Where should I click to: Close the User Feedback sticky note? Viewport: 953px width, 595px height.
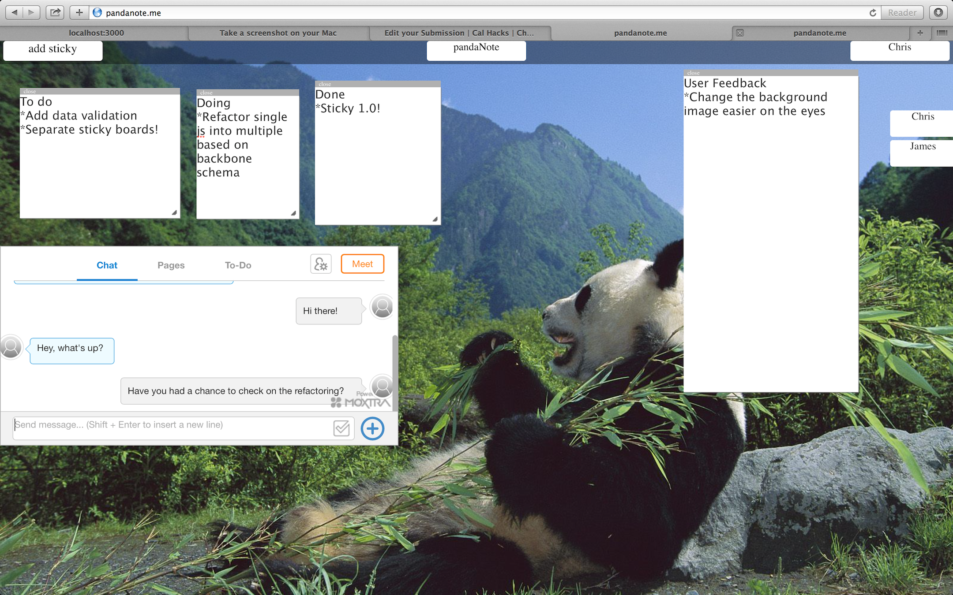[693, 73]
